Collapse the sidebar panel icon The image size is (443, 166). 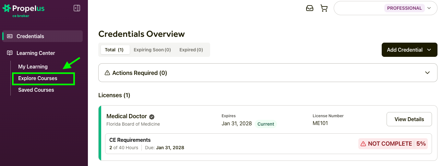point(77,8)
